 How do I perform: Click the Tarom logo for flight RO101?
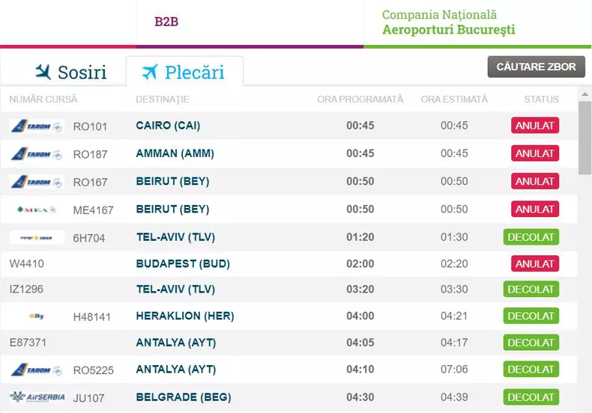(x=37, y=126)
